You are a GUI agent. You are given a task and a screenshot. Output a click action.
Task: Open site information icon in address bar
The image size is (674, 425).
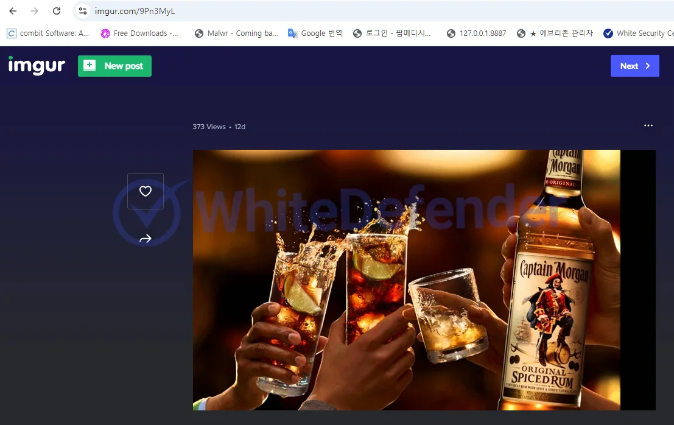[83, 11]
